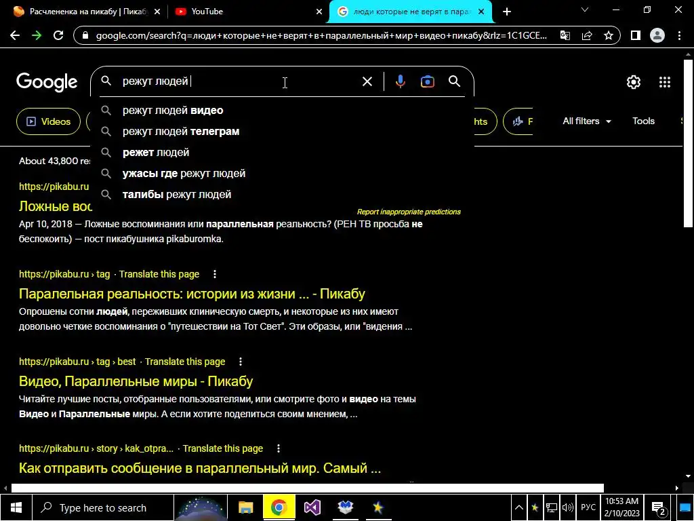Image resolution: width=694 pixels, height=521 pixels.
Task: Open options for the tag › best result
Action: click(241, 362)
